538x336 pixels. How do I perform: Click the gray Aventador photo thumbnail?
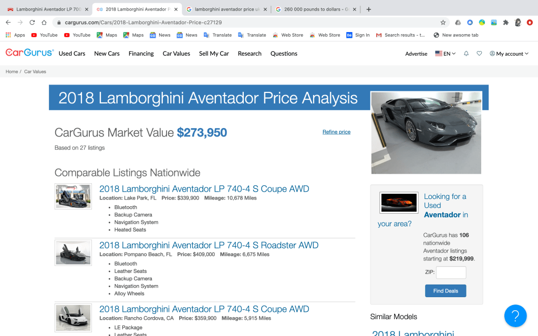coord(426,133)
